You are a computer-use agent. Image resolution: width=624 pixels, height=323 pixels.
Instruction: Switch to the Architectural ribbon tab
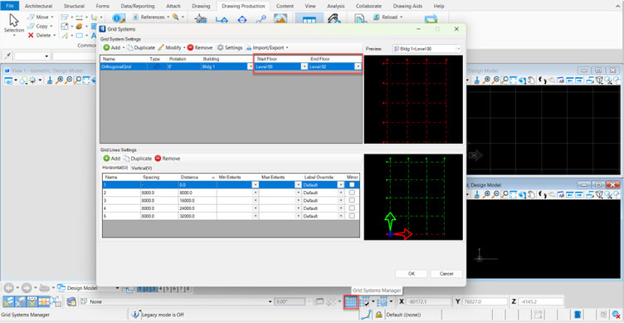(39, 6)
